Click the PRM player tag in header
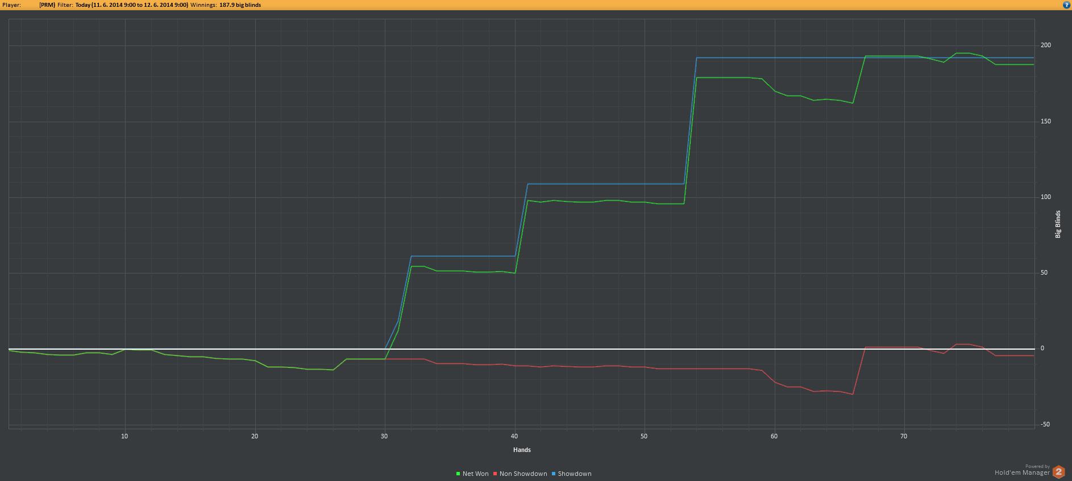The image size is (1072, 481). coord(47,5)
